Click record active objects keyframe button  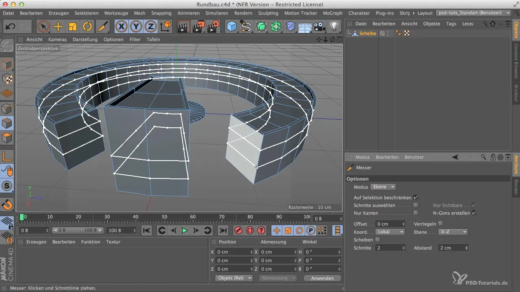[x=238, y=230]
